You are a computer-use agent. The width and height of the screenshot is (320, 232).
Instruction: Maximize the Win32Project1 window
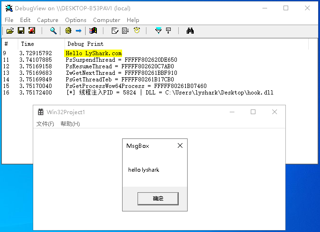pos(253,112)
